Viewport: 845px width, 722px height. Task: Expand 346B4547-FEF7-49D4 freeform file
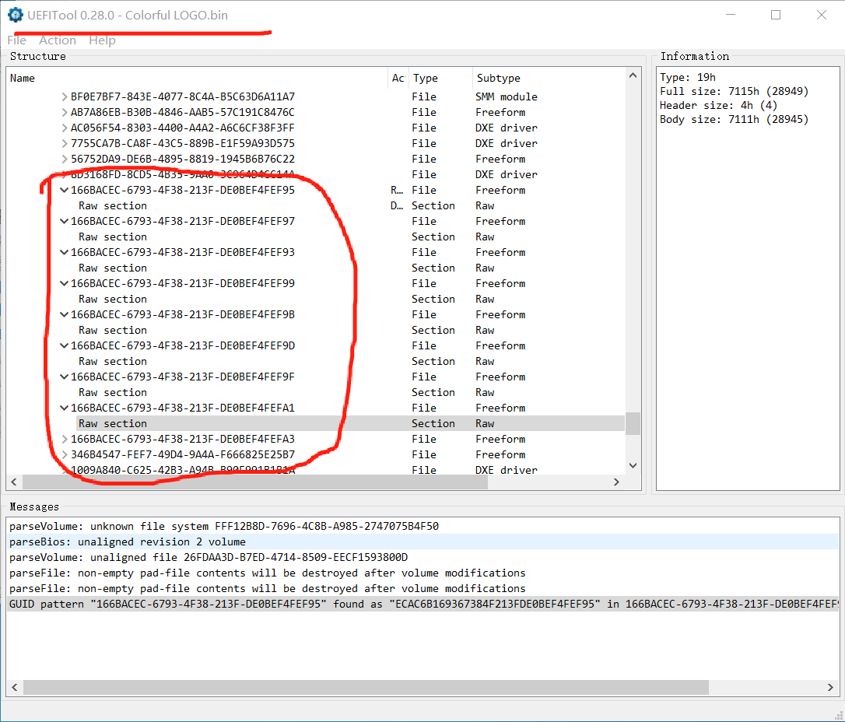64,455
